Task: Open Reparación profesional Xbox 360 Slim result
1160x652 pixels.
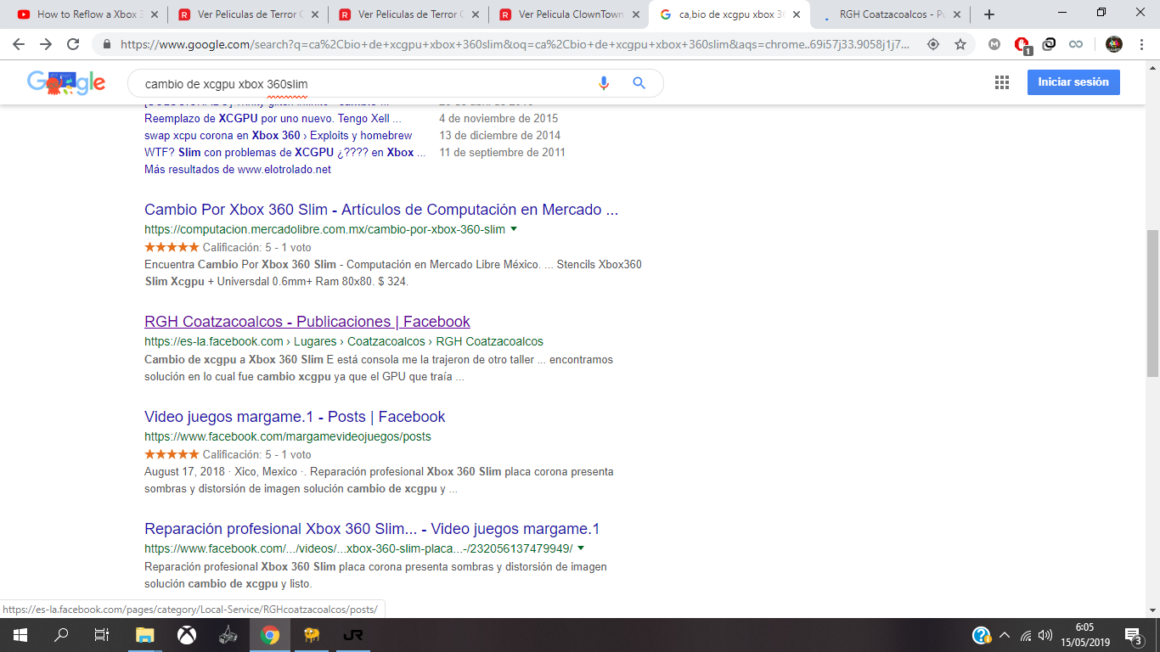Action: click(372, 529)
